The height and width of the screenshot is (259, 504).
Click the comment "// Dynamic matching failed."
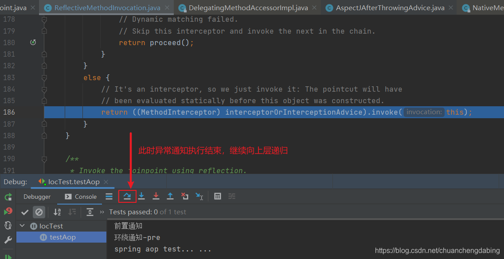point(178,19)
